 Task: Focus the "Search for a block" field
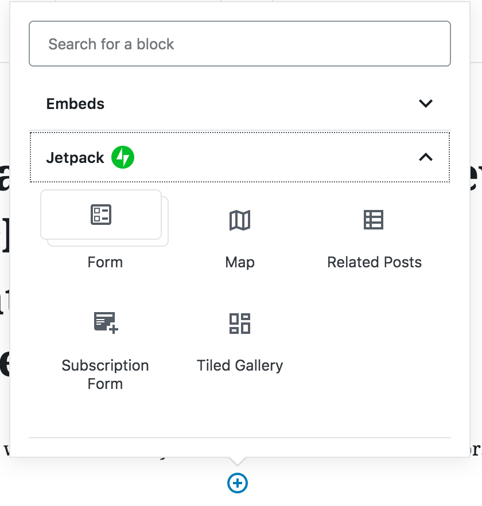(x=240, y=44)
